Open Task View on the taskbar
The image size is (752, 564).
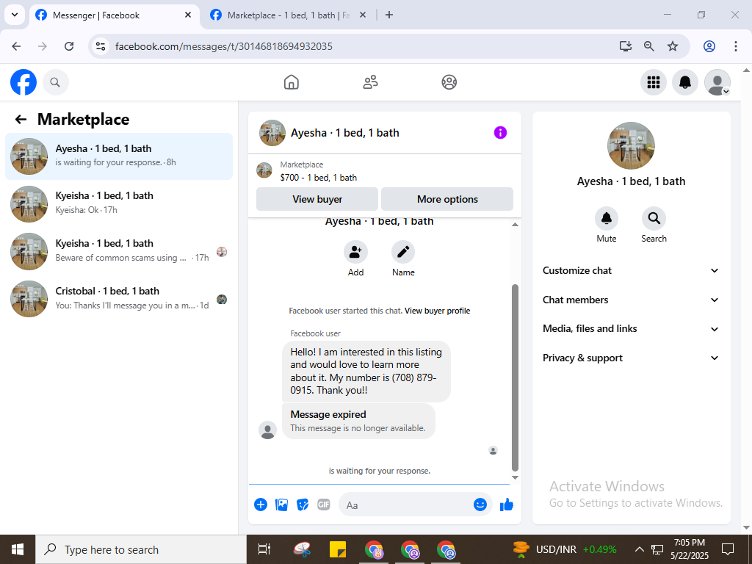click(264, 549)
